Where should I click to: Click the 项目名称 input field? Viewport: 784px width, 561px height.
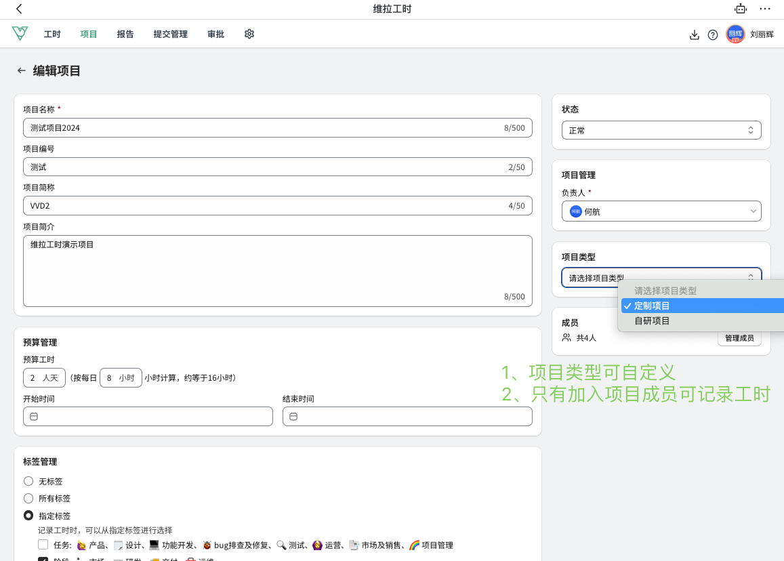(264, 127)
